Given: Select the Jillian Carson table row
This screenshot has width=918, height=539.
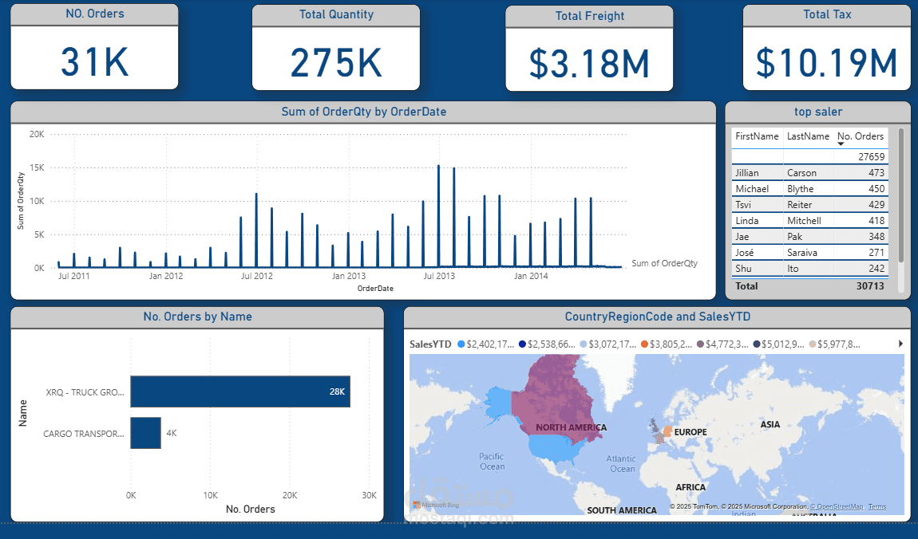Looking at the screenshot, I should coord(809,172).
